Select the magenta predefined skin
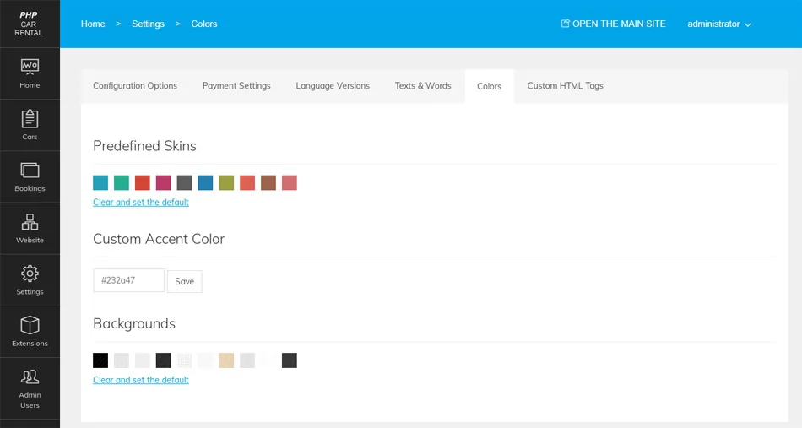The height and width of the screenshot is (428, 802). click(163, 182)
